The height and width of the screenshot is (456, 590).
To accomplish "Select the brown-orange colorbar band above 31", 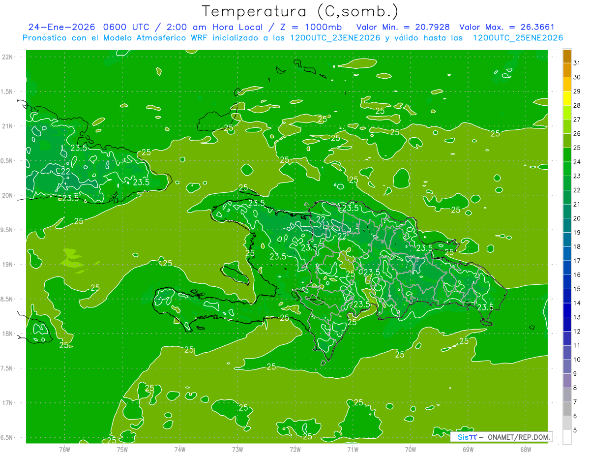I will pos(567,56).
